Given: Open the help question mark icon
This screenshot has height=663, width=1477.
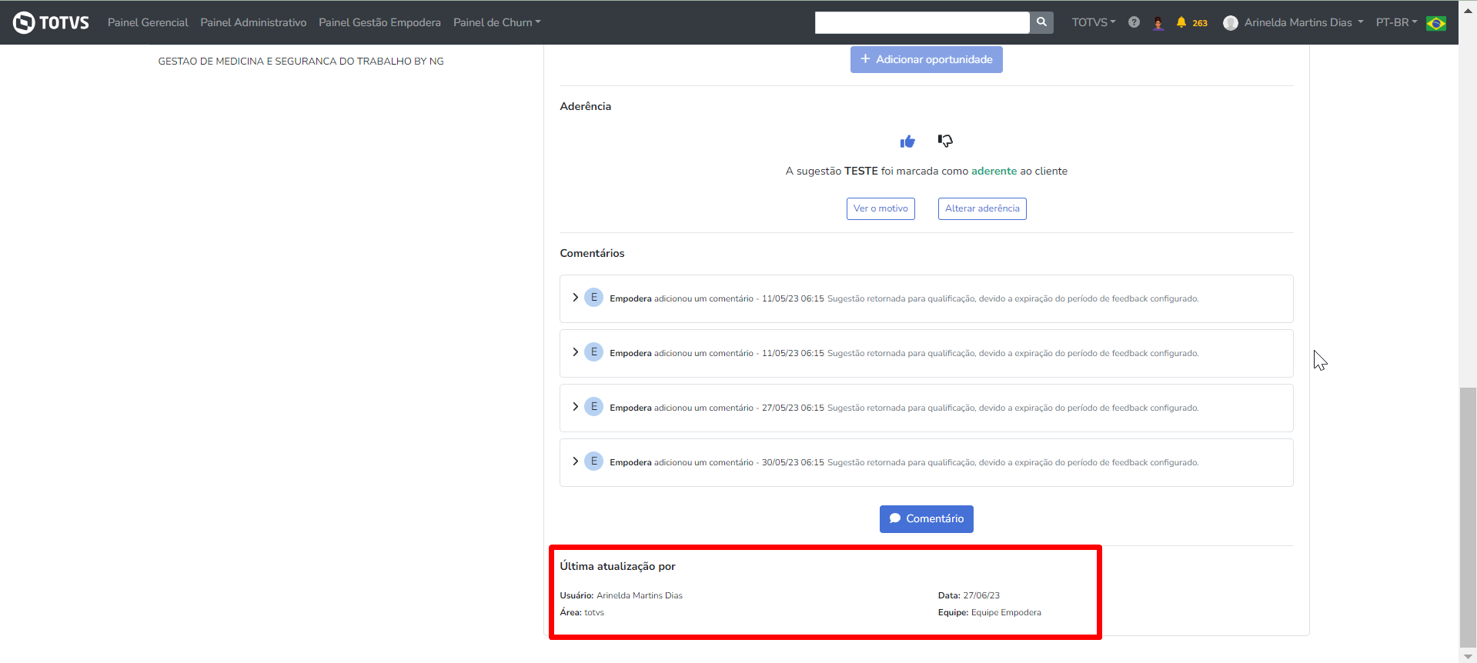Looking at the screenshot, I should (1134, 22).
